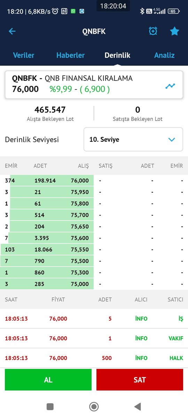
Task: Tap quantity 198.914 in ADET column
Action: coord(45,180)
